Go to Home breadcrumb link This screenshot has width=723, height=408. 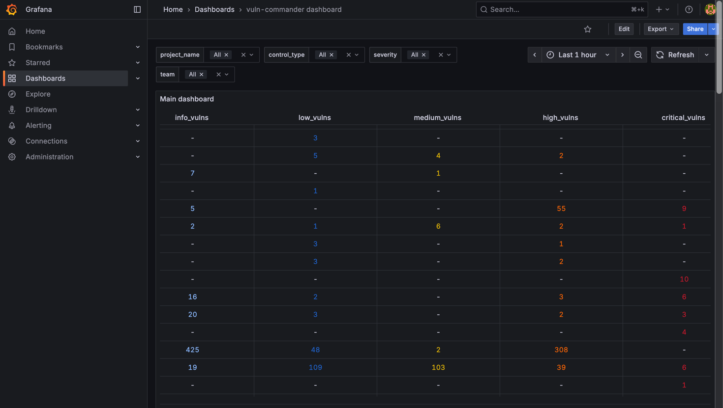tap(173, 9)
